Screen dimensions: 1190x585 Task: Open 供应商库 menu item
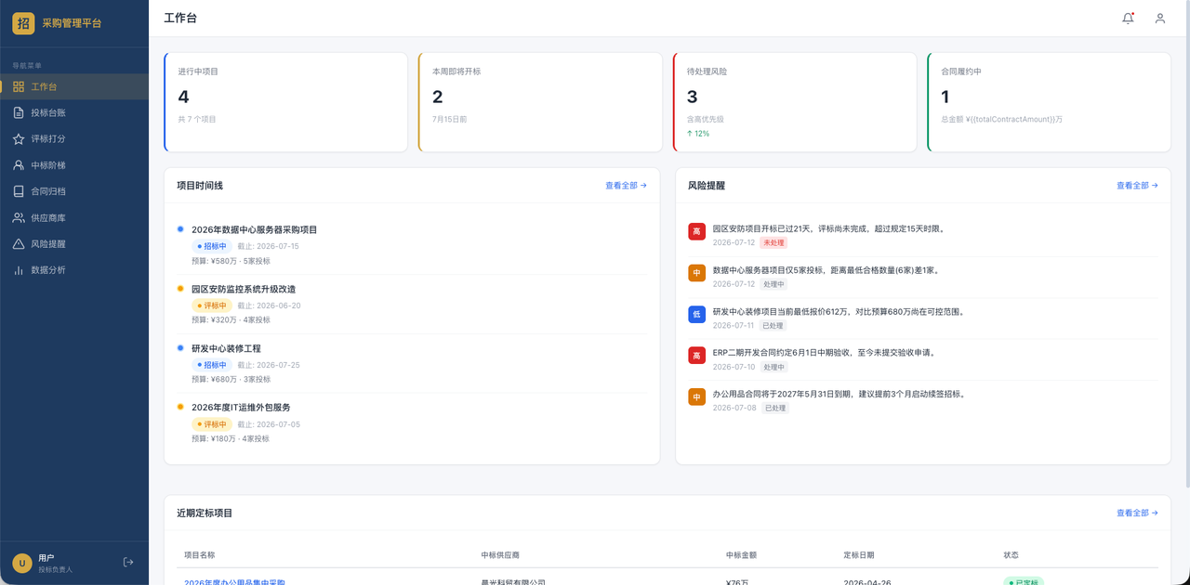74,217
